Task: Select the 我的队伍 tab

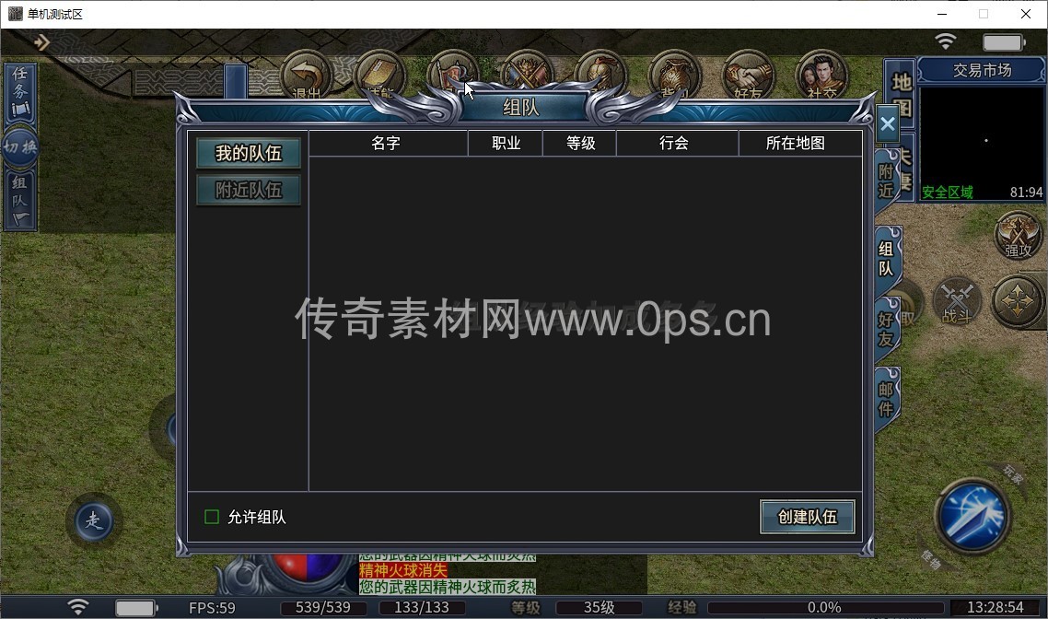Action: [248, 154]
